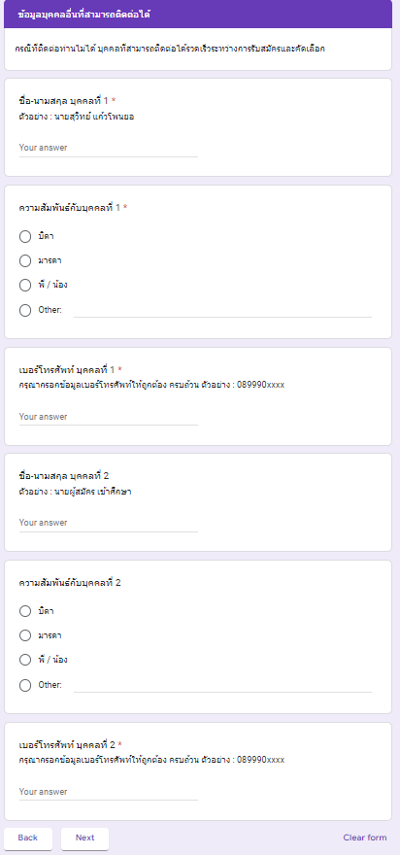
Task: Click name answer field for person 1
Action: tap(109, 148)
